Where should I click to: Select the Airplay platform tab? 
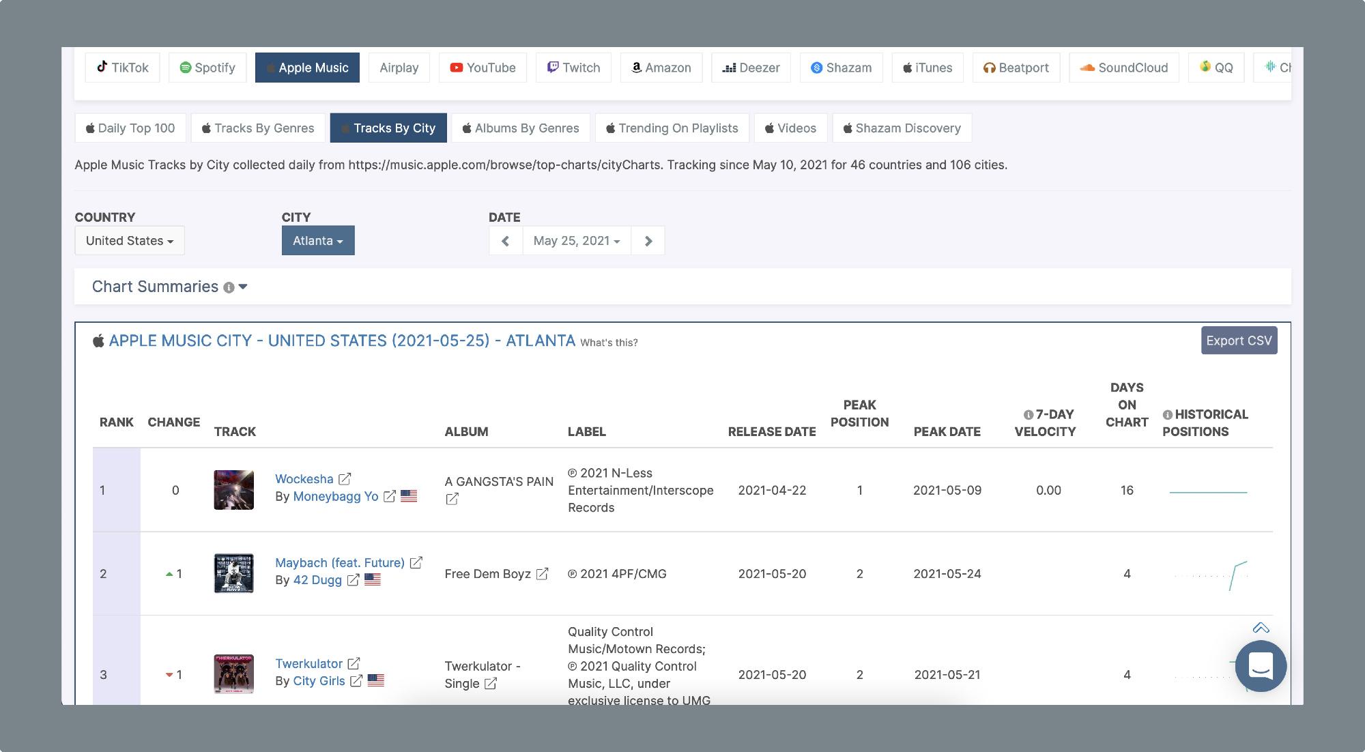tap(399, 68)
